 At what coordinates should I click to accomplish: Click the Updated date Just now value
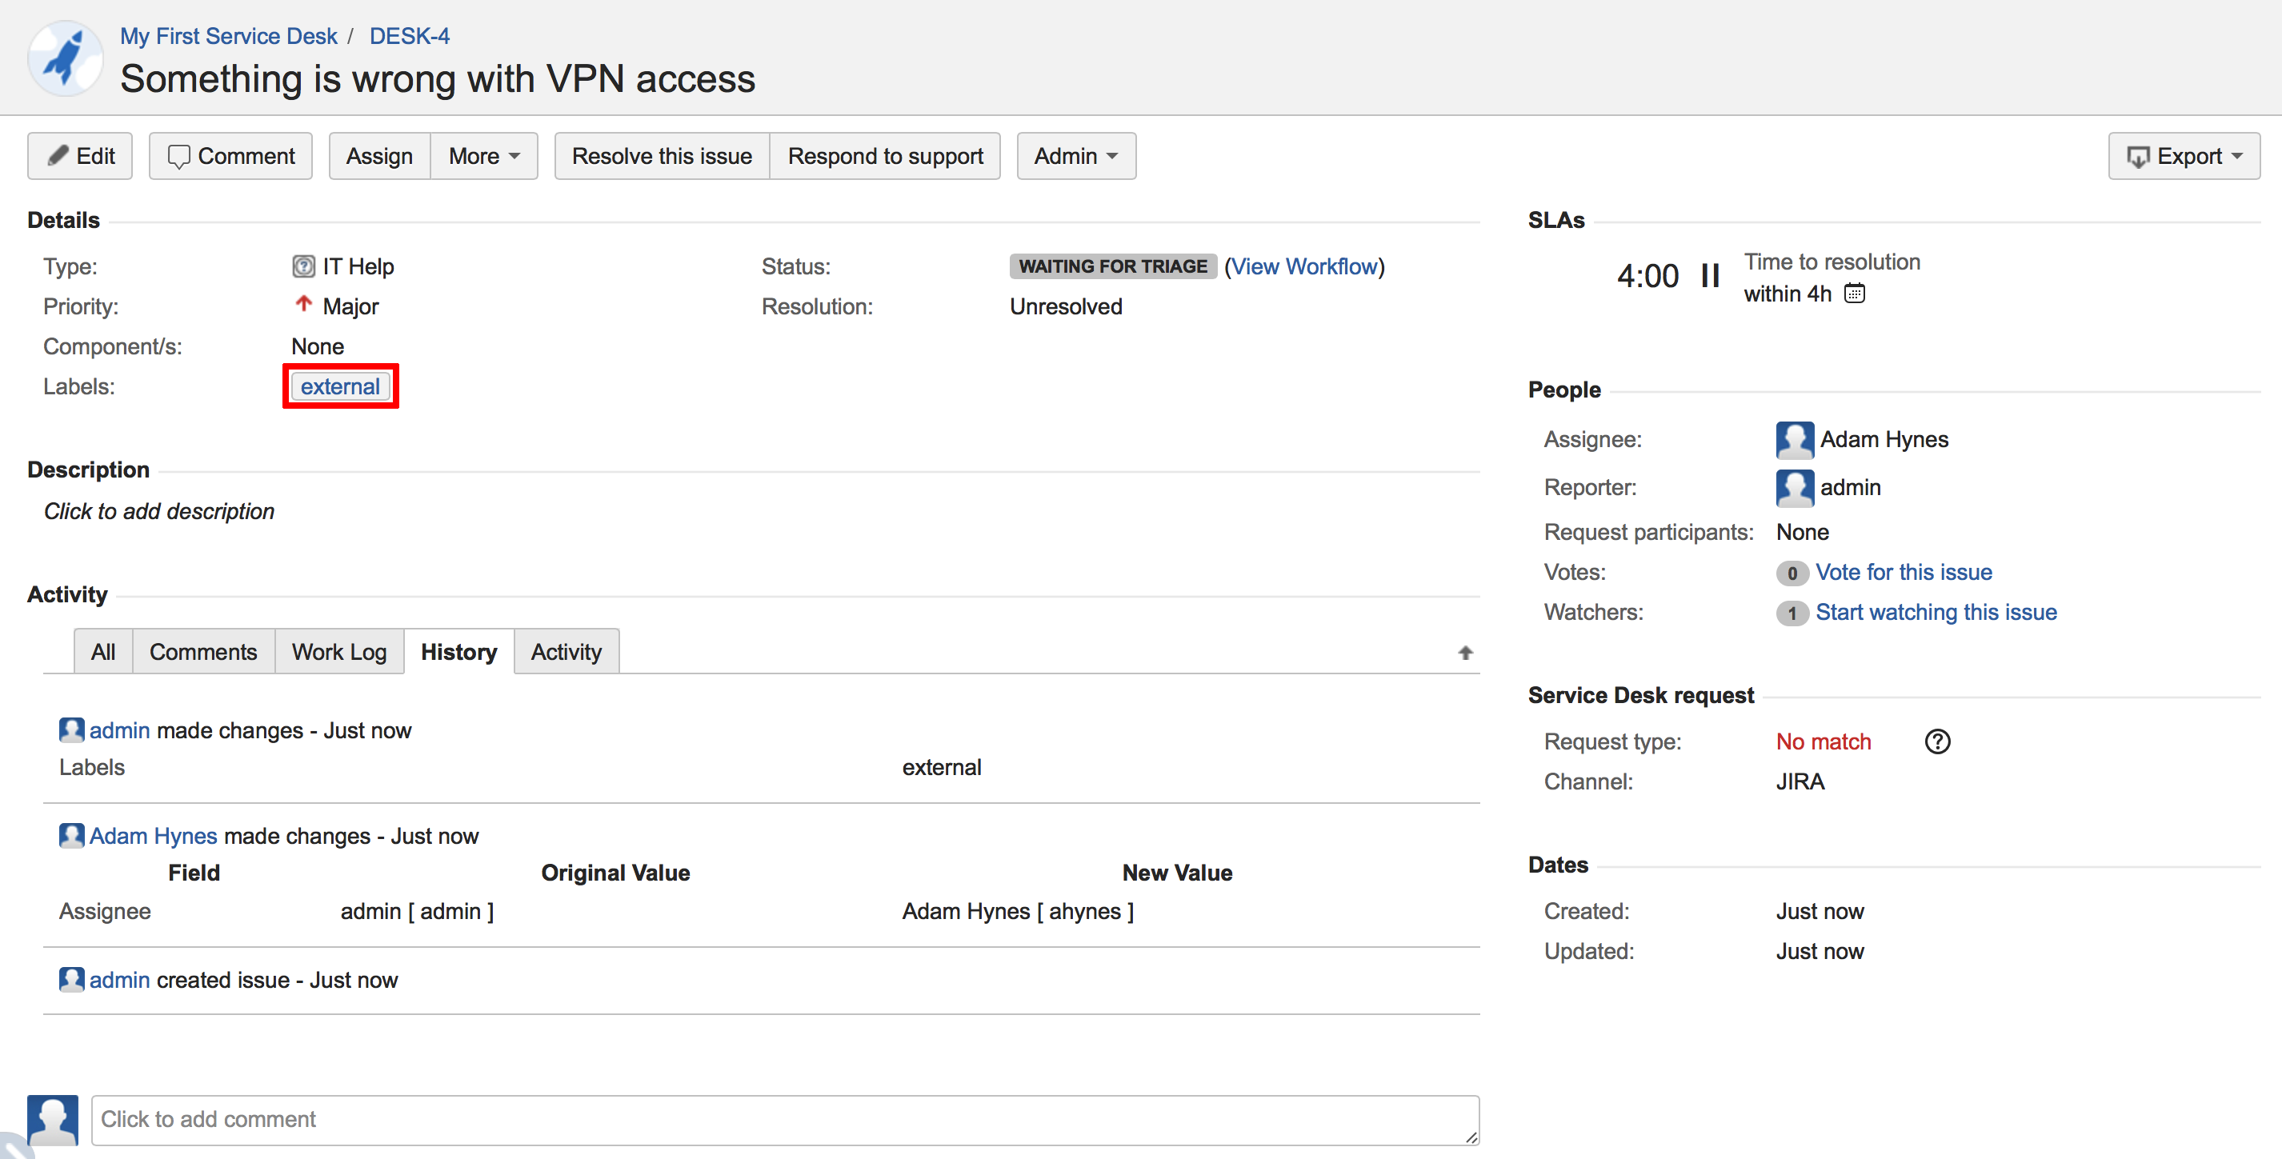pos(1820,951)
